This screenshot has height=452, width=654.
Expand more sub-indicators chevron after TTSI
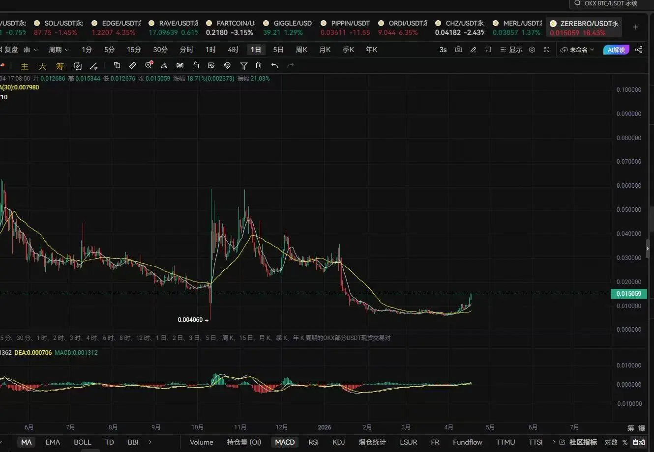pyautogui.click(x=554, y=442)
